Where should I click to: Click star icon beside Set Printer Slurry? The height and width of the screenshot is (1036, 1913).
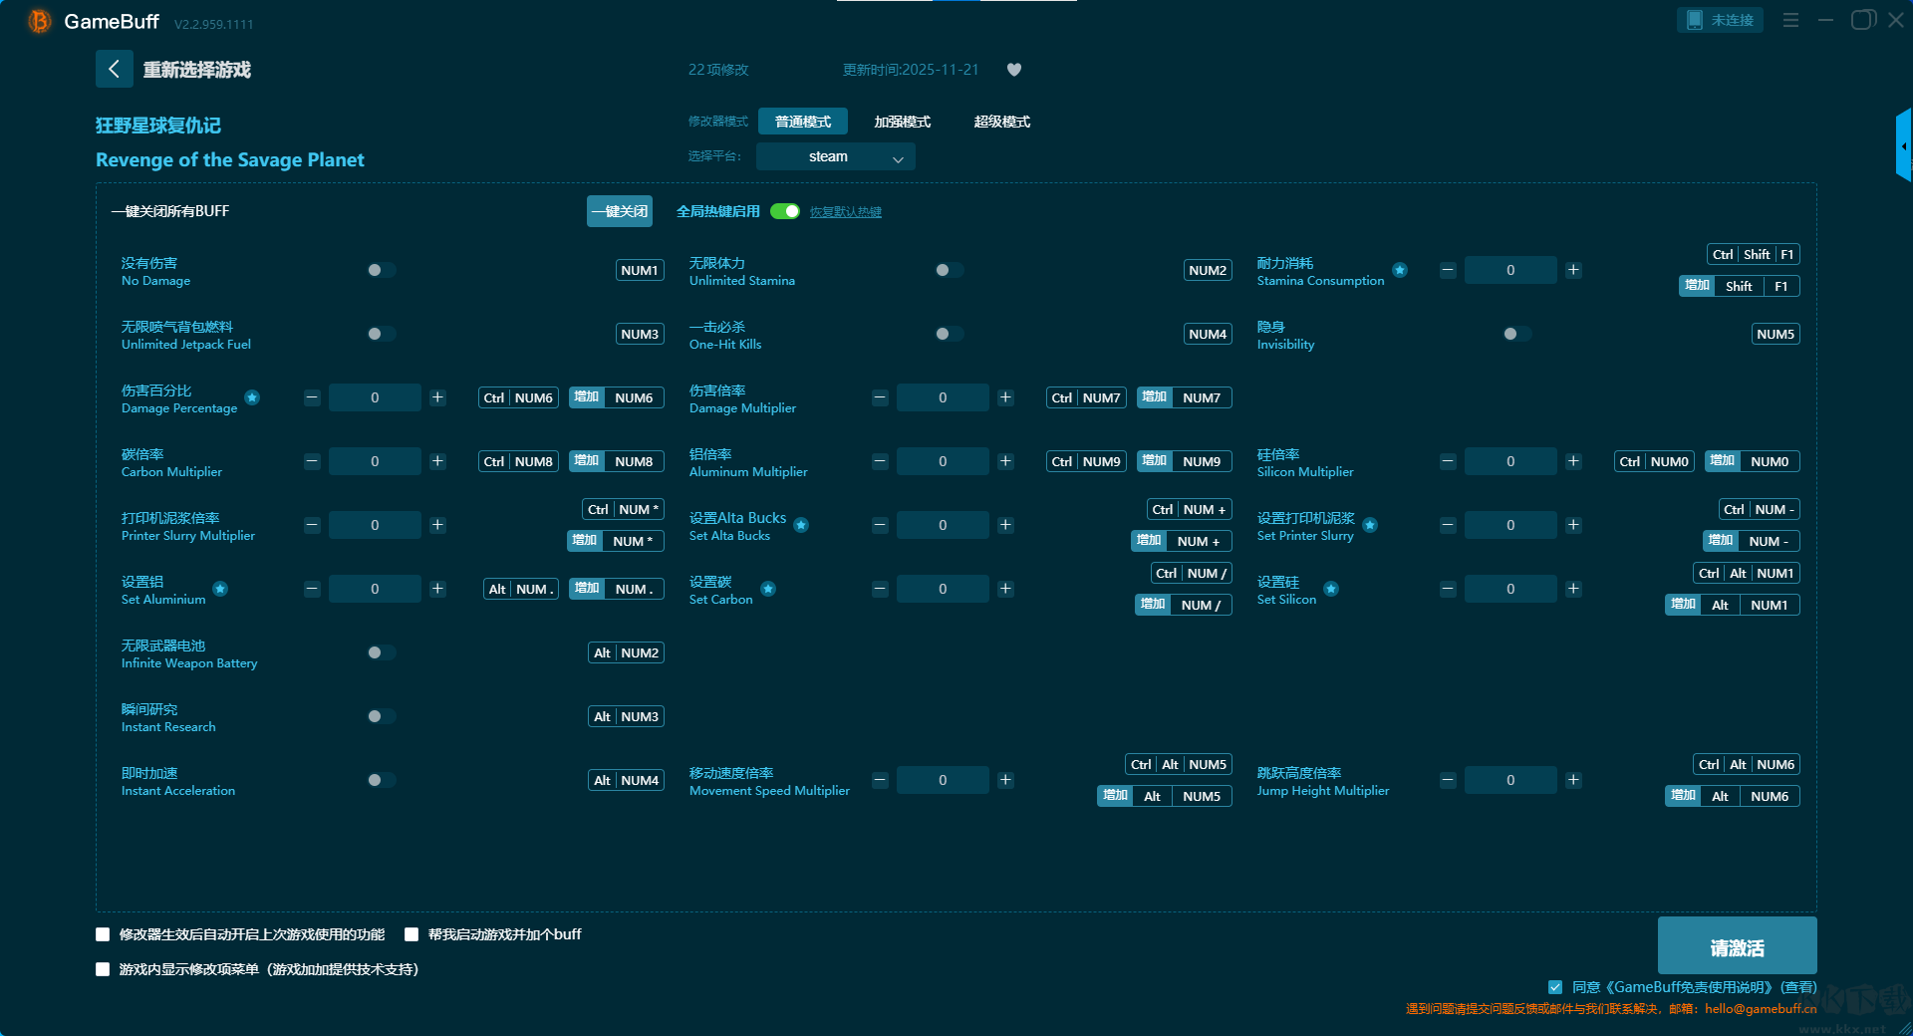(x=1370, y=525)
